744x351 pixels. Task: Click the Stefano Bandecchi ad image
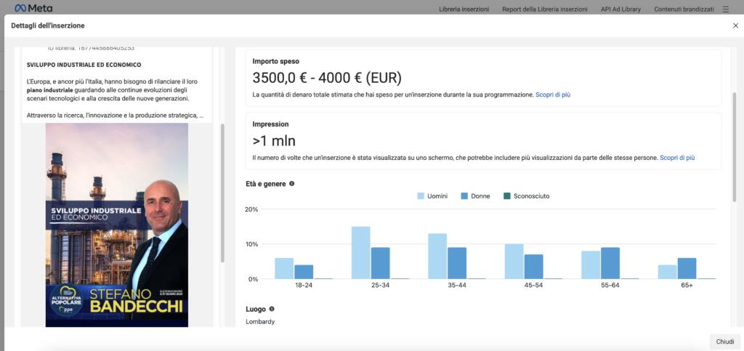click(x=116, y=224)
